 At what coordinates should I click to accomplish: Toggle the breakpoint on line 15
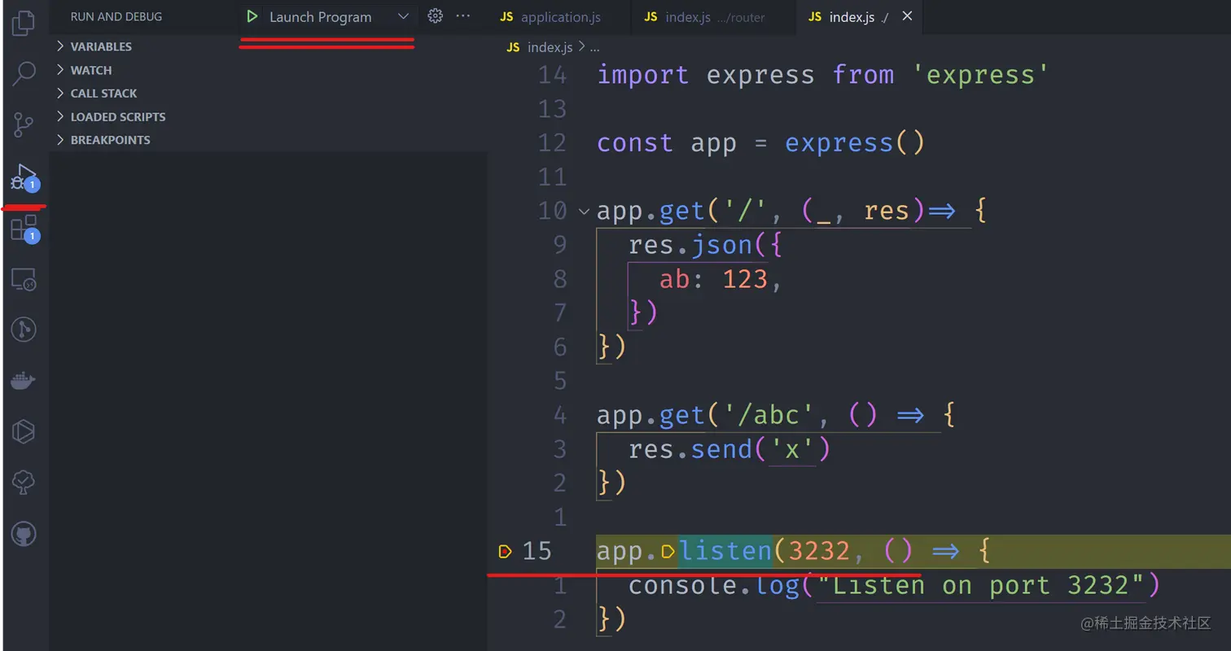pos(504,551)
